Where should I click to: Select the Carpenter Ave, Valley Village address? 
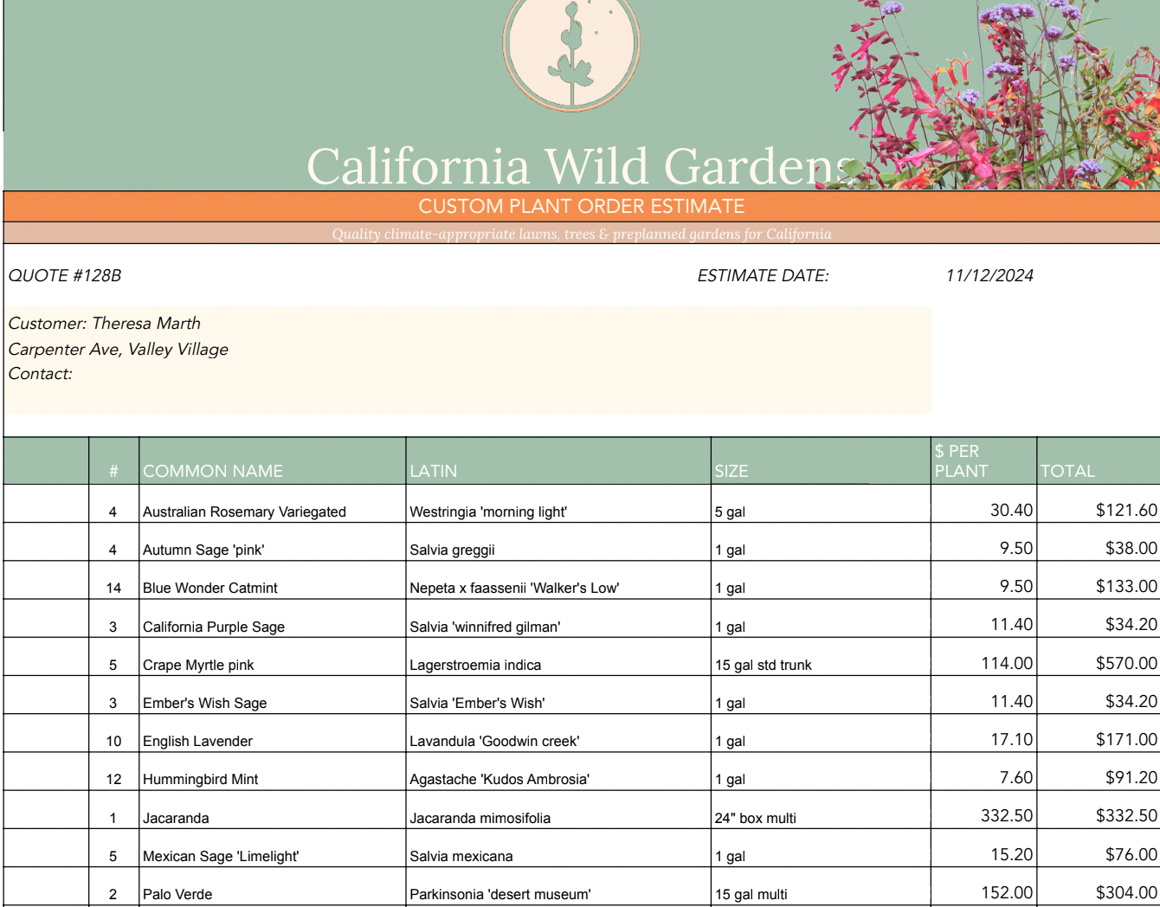coord(119,349)
